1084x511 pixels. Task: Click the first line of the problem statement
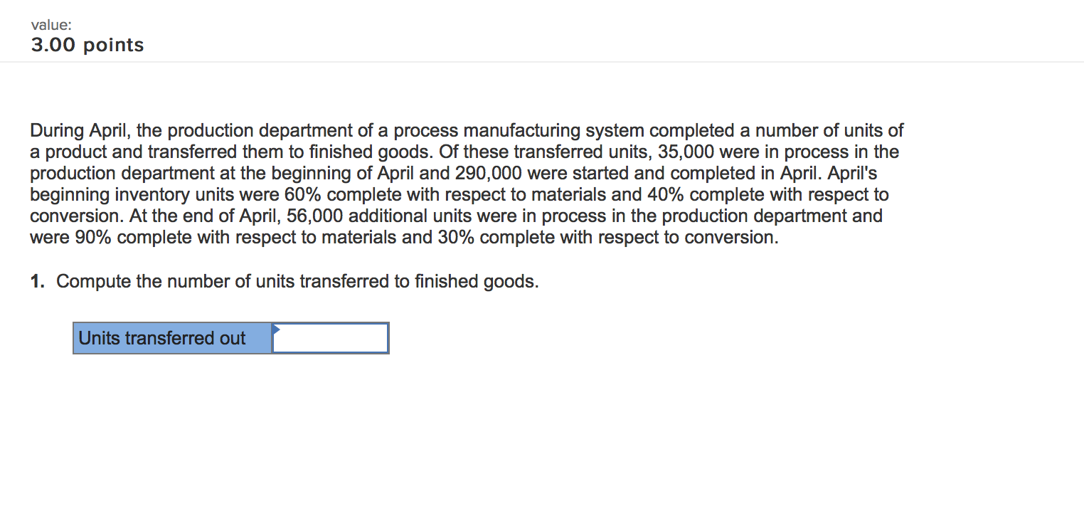(x=462, y=130)
